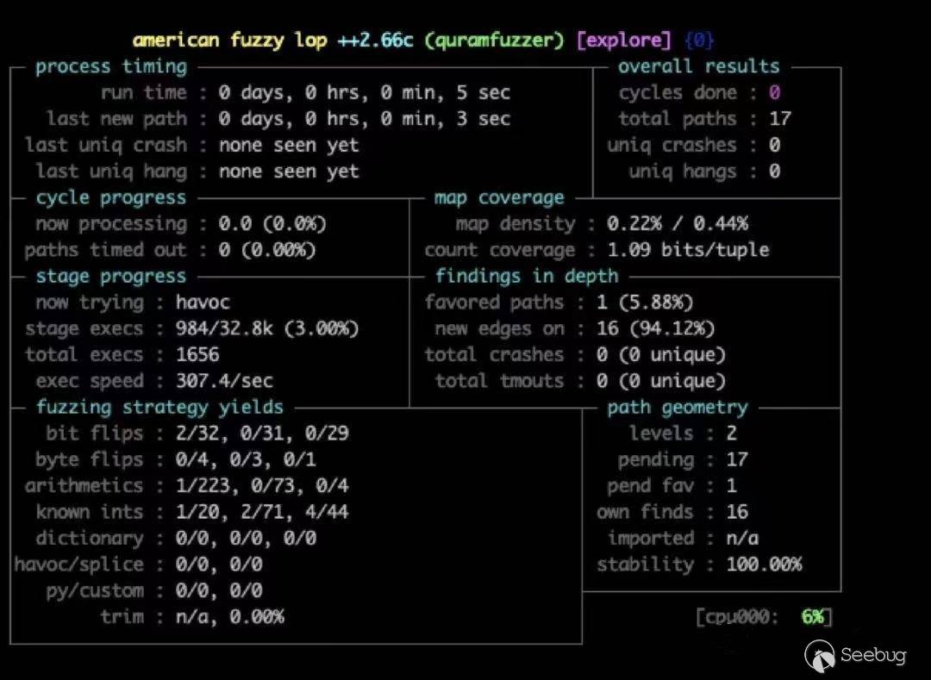931x680 pixels.
Task: Click the havoc/splice value '0/0, 0/0'
Action: point(218,564)
